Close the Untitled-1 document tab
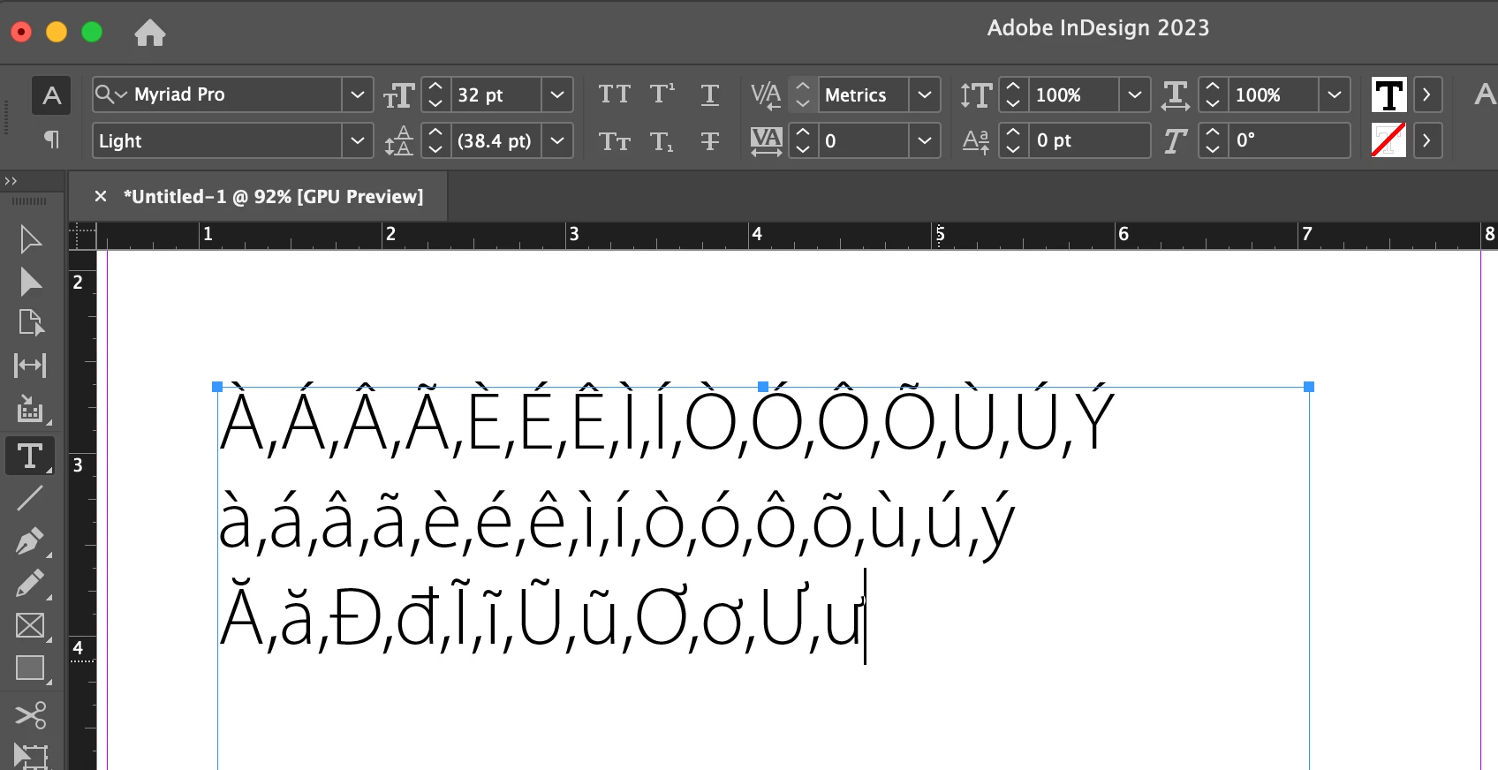 (101, 196)
